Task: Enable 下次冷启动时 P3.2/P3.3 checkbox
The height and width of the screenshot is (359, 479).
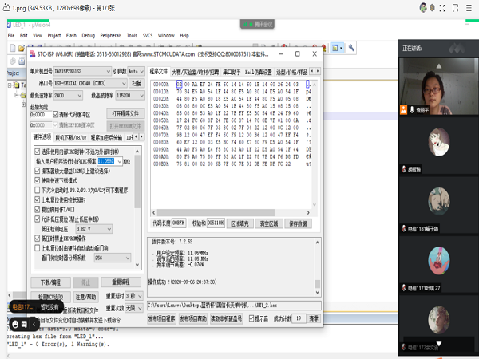Action: (x=38, y=190)
